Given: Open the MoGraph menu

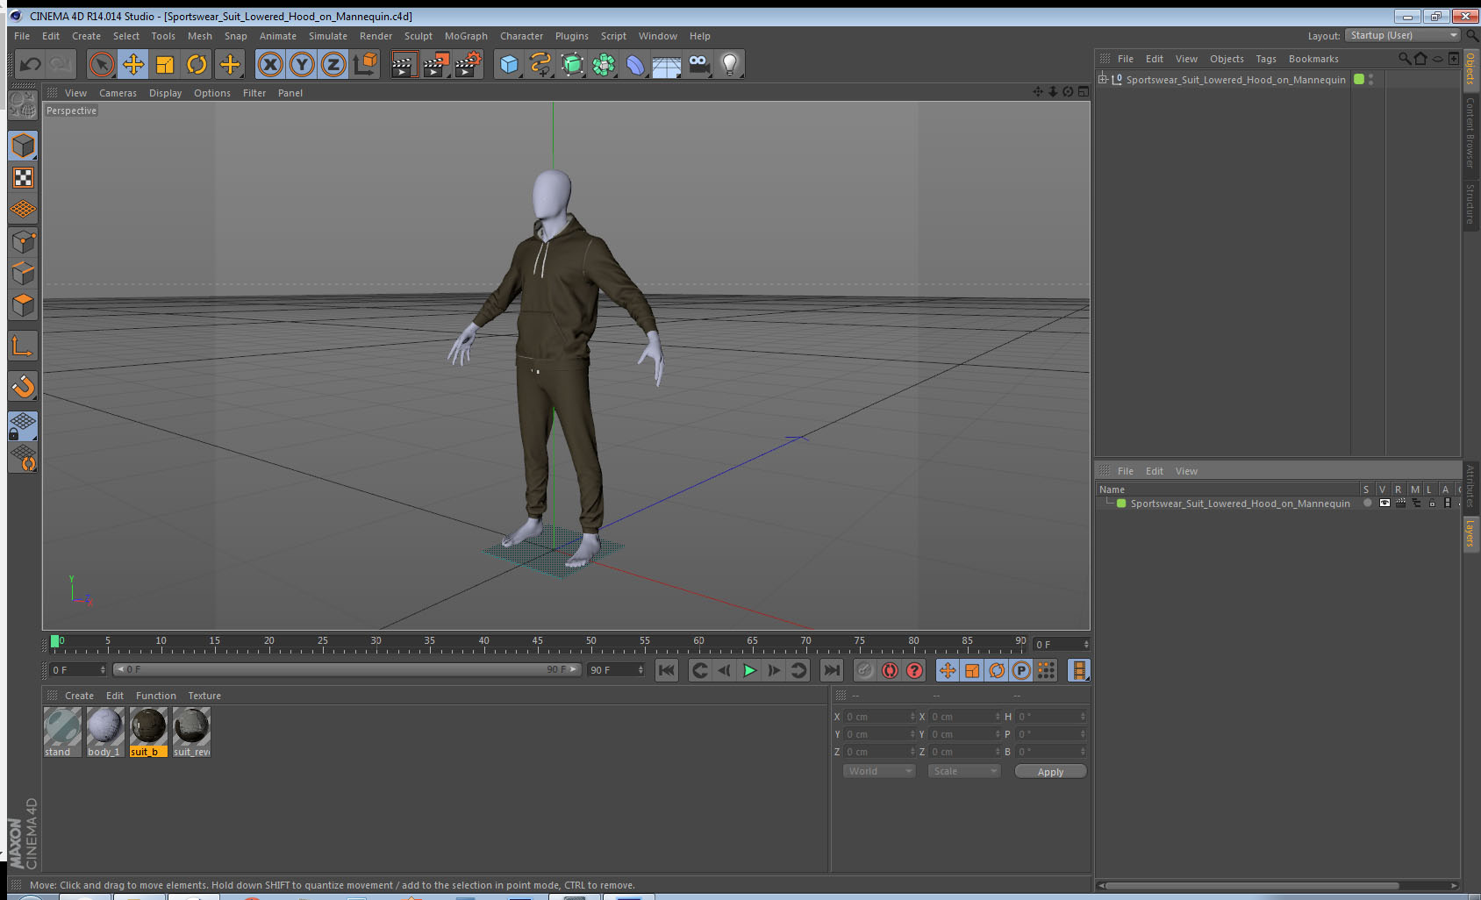Looking at the screenshot, I should [x=466, y=36].
